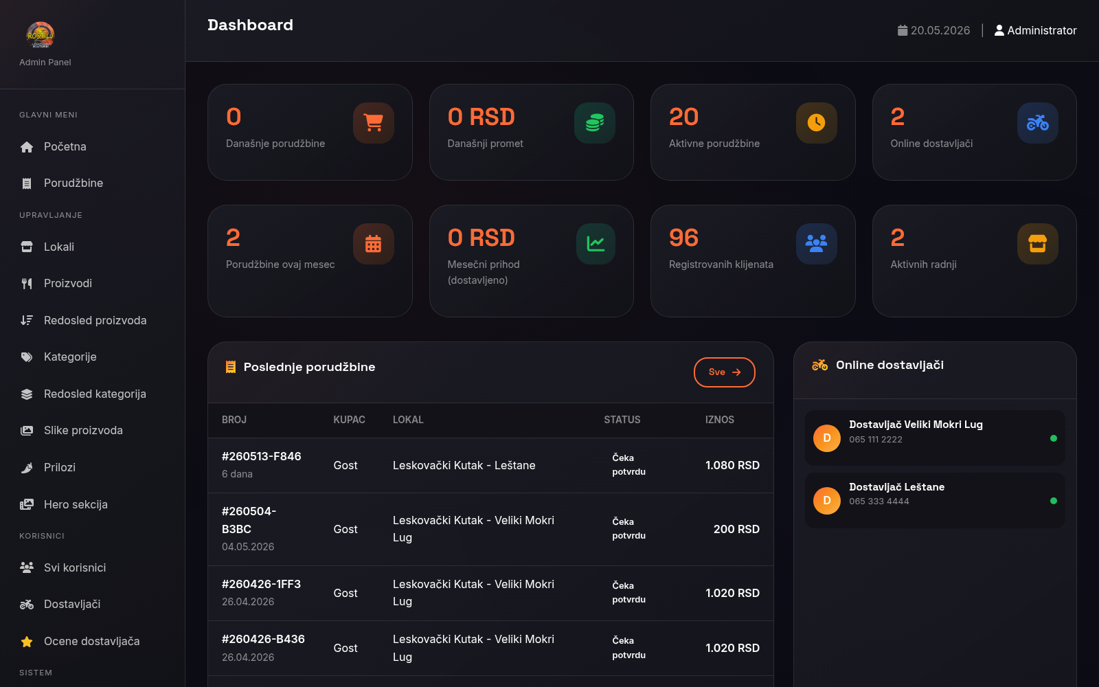Click the chart icon on Mesečni prihod card

click(595, 244)
